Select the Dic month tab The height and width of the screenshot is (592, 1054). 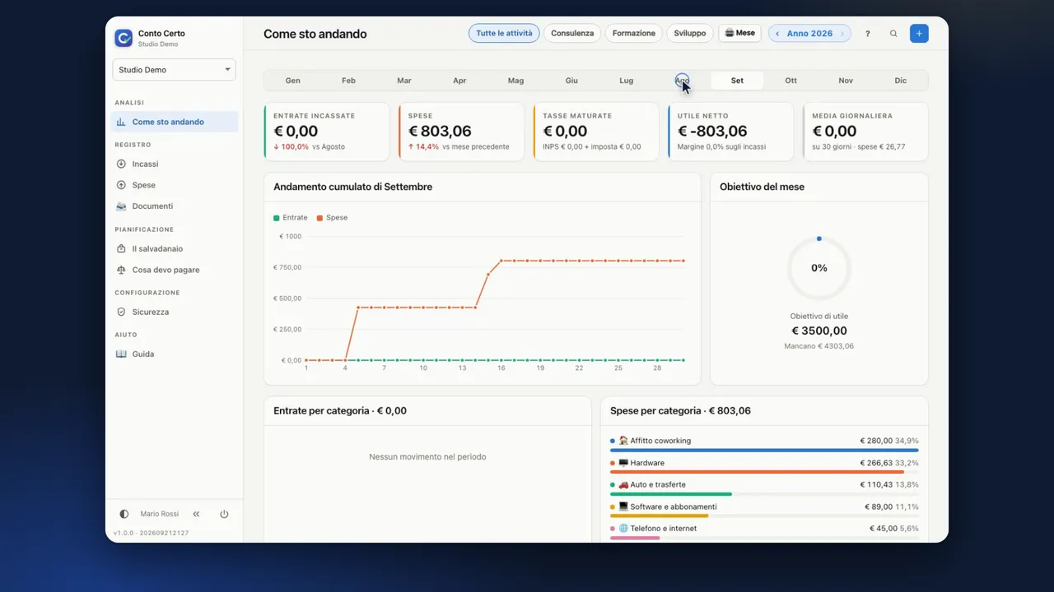[901, 81]
